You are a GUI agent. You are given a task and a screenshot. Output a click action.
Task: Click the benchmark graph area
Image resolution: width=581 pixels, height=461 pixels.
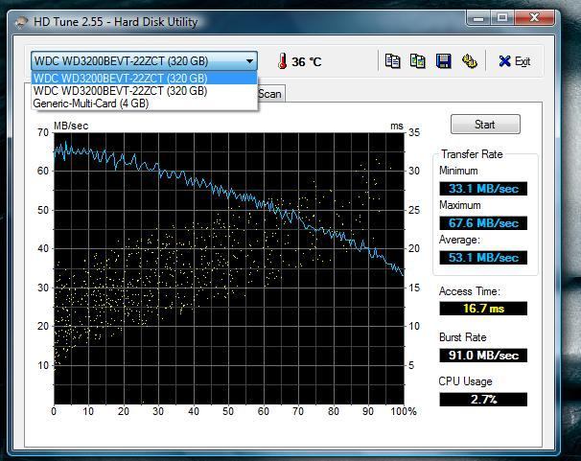click(229, 268)
